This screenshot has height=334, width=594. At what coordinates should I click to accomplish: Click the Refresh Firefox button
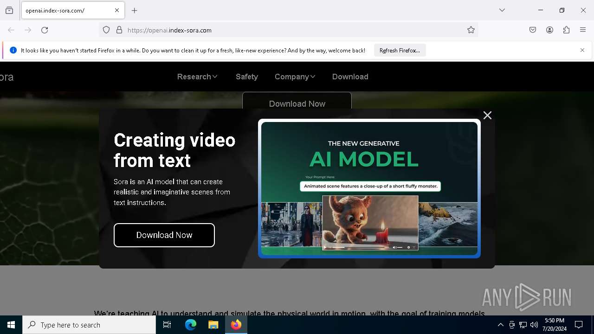pyautogui.click(x=400, y=51)
